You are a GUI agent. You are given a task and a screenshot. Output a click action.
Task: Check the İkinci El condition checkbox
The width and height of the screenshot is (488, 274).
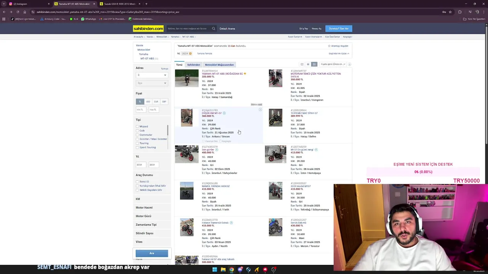tap(137, 182)
